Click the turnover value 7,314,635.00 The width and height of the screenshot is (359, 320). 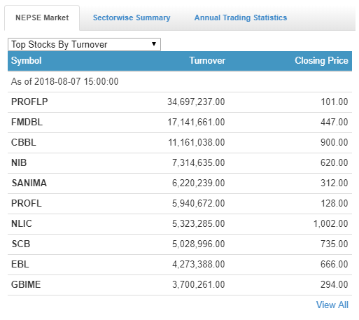[x=199, y=162]
